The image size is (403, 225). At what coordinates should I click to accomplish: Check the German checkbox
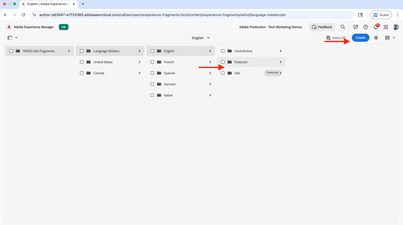point(152,84)
